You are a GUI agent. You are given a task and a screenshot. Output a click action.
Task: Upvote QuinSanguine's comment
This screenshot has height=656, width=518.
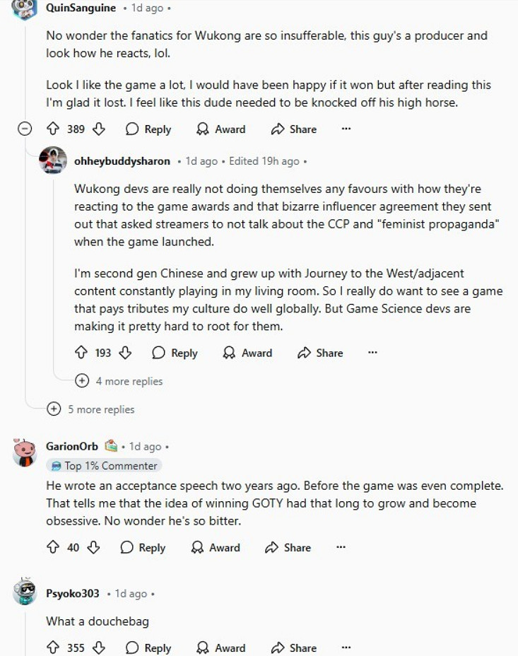(x=52, y=129)
